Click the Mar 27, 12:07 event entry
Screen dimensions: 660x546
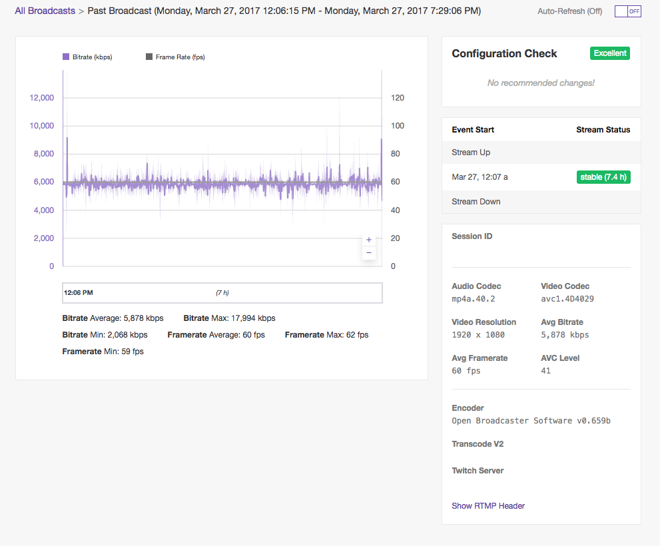(480, 177)
